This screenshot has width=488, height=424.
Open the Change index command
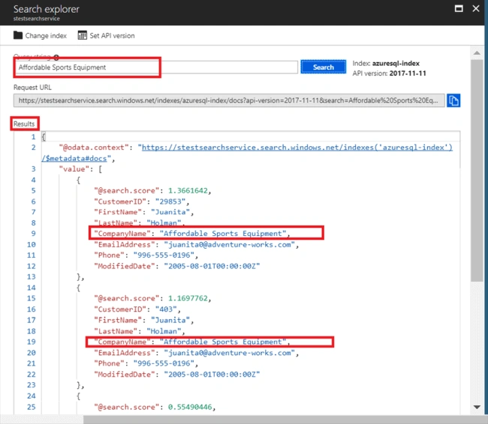[40, 35]
